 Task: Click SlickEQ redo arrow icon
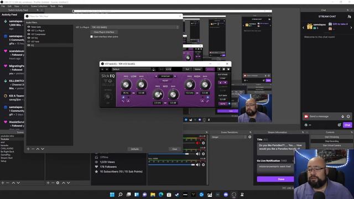[107, 69]
